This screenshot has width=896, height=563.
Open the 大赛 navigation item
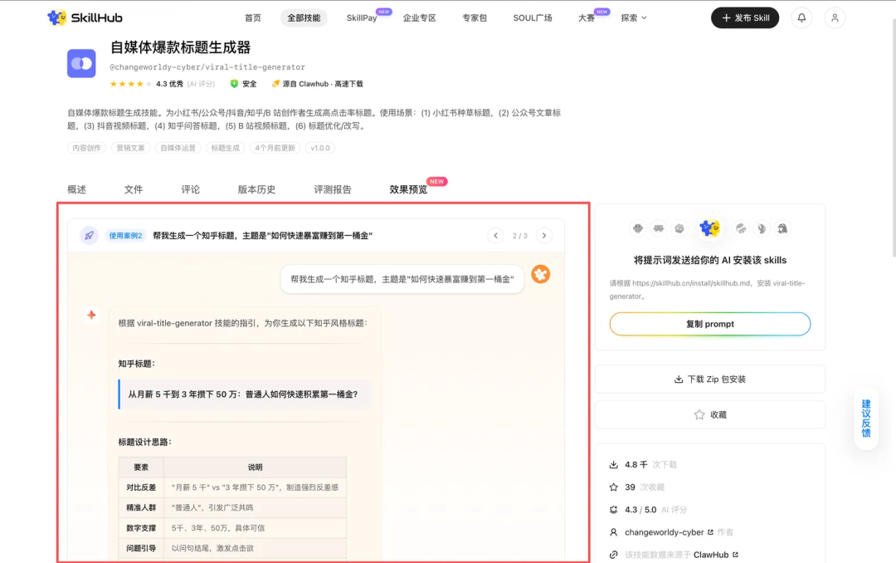point(587,17)
